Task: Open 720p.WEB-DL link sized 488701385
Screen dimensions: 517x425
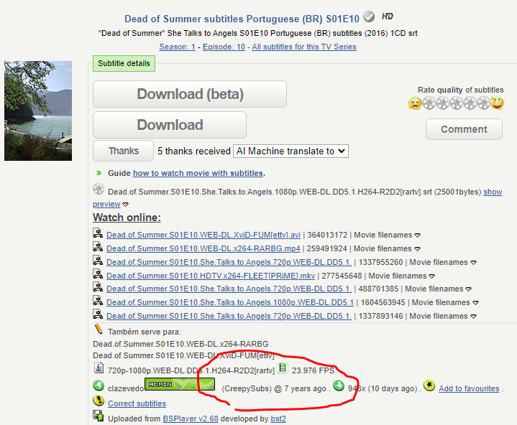Action: (229, 289)
